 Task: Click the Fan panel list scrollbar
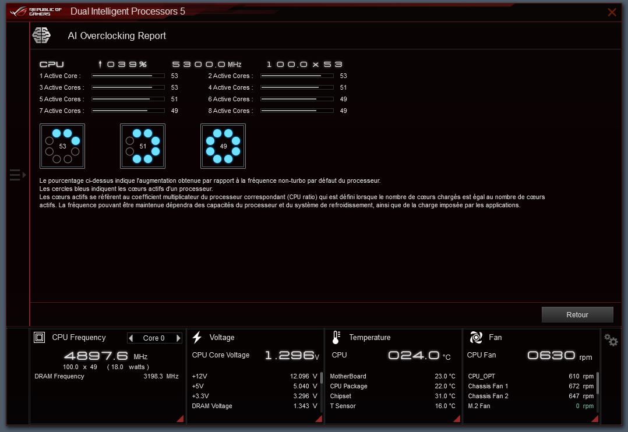tap(597, 384)
